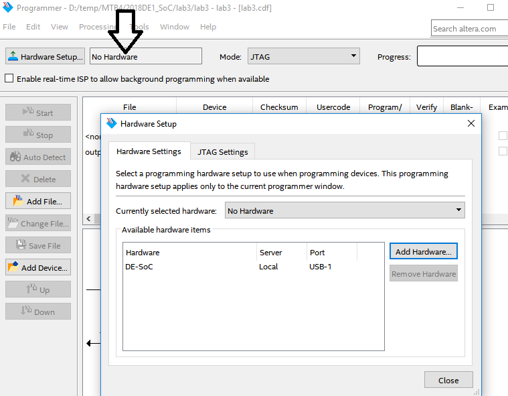
Task: Open the Mode JTAG dropdown
Action: click(303, 57)
